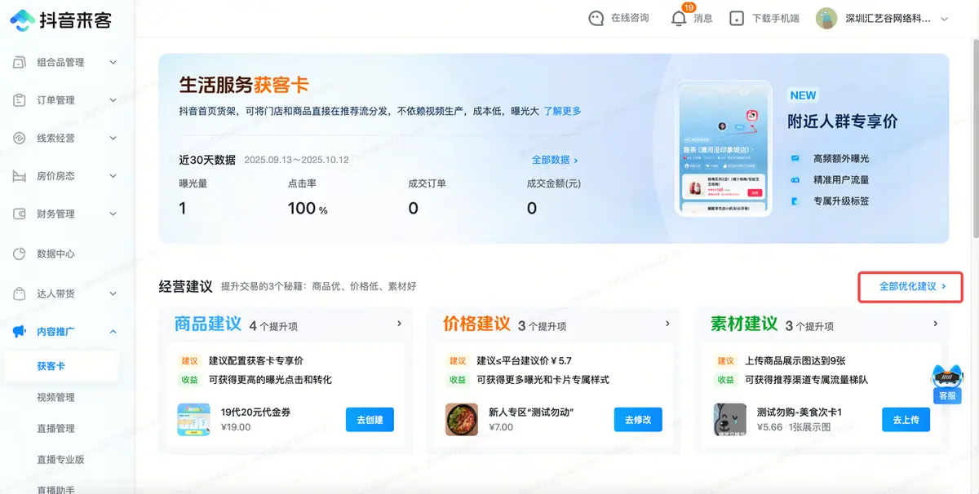This screenshot has height=494, width=979.
Task: Click the account avatar image
Action: [826, 19]
